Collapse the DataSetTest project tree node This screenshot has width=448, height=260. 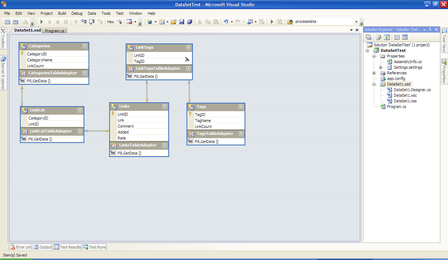(367, 50)
